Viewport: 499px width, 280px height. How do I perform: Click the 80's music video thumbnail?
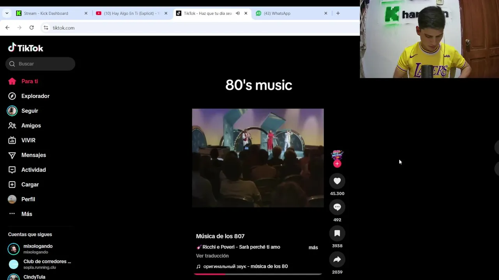pos(258,158)
